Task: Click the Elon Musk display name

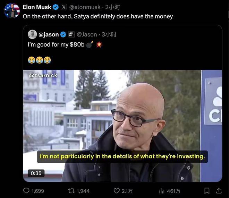Action: click(x=37, y=7)
